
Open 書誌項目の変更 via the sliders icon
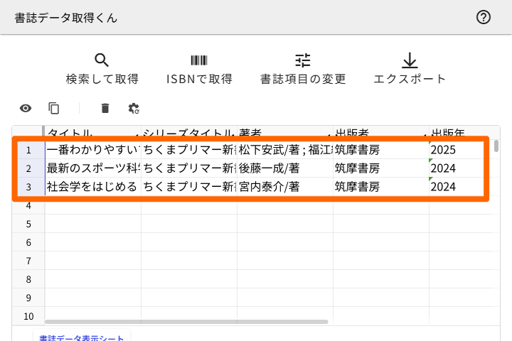[x=303, y=60]
